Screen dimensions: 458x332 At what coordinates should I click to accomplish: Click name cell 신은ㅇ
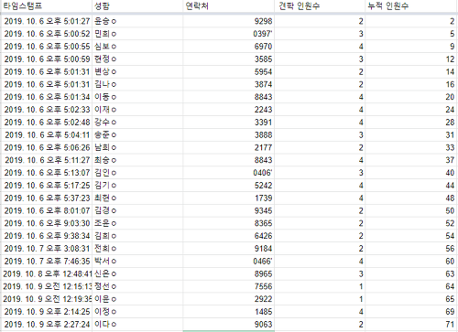(x=137, y=274)
